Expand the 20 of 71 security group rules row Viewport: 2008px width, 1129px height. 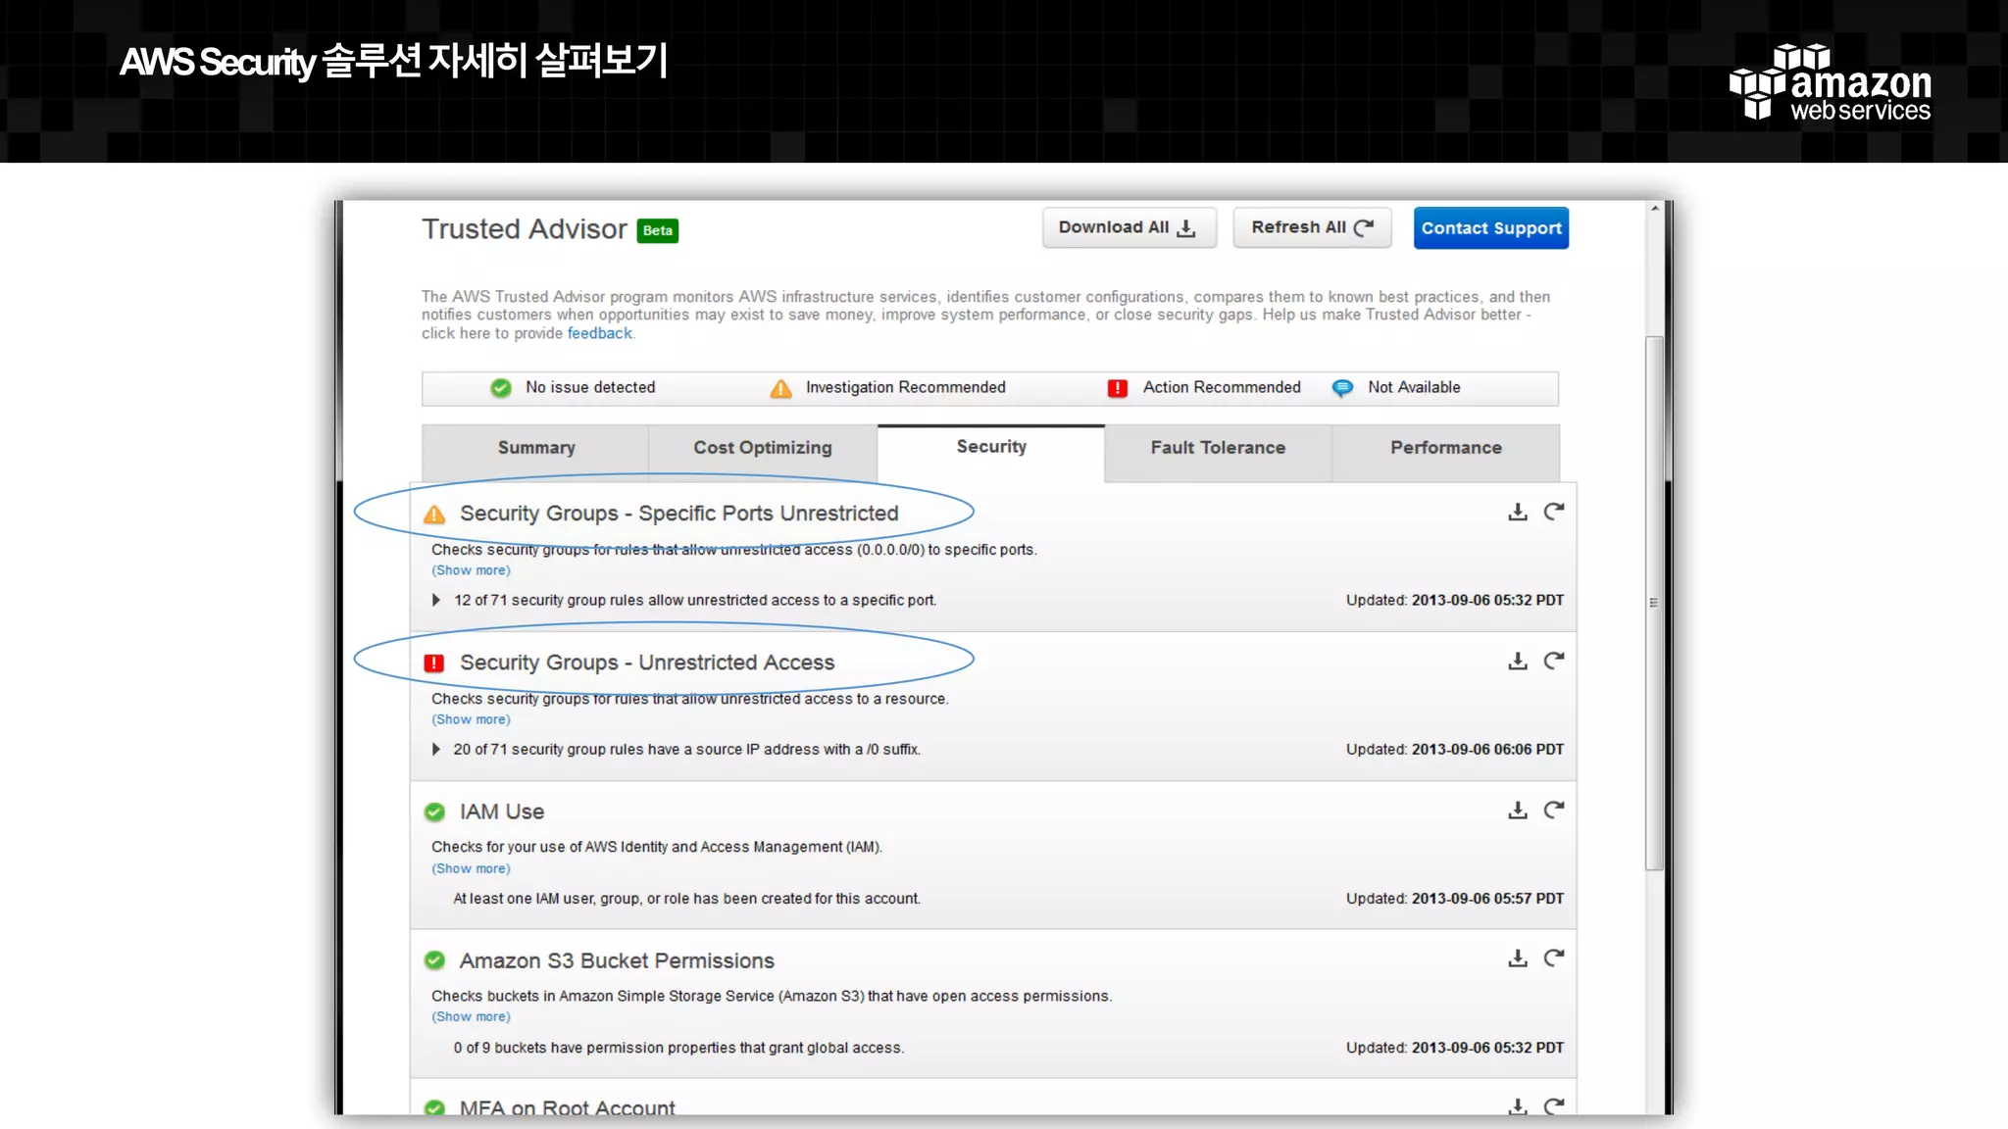[435, 749]
